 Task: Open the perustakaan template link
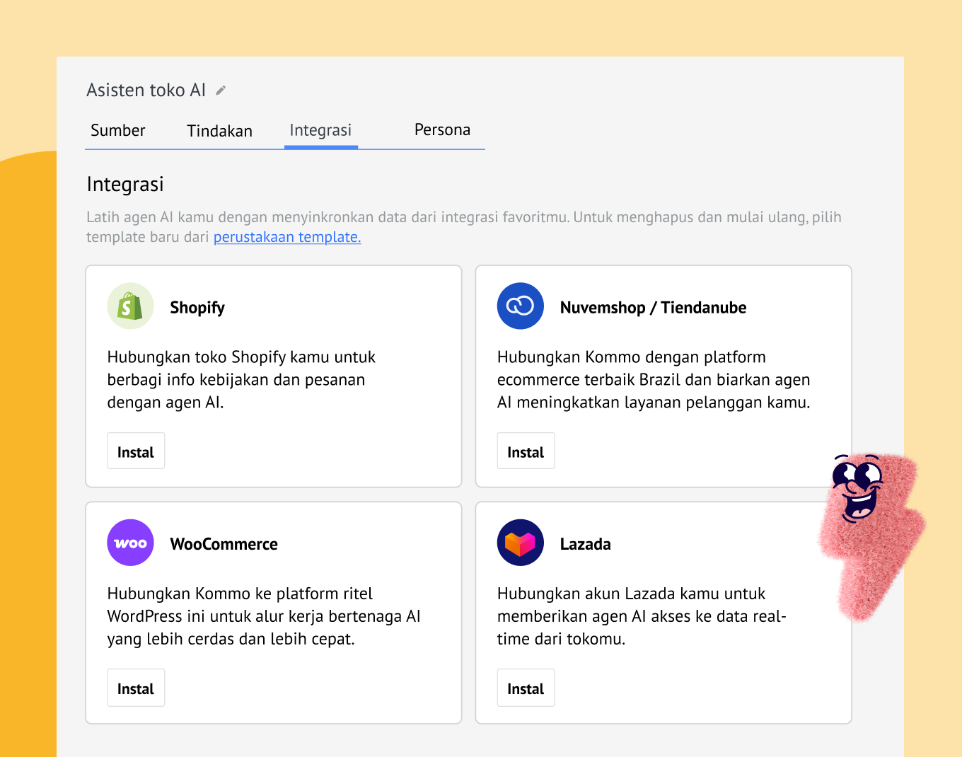pyautogui.click(x=287, y=238)
